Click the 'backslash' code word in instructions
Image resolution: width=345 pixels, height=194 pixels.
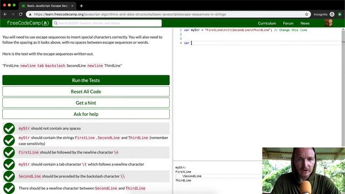pyautogui.click(x=55, y=66)
